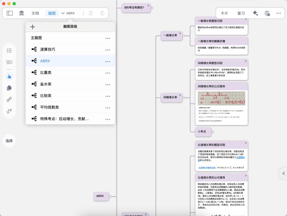Image resolution: width=287 pixels, height=216 pixels.
Task: Add a new mind map with plus
Action: [32, 27]
